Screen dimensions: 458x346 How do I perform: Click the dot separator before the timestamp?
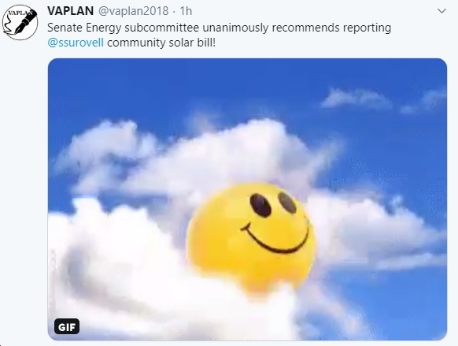(174, 12)
